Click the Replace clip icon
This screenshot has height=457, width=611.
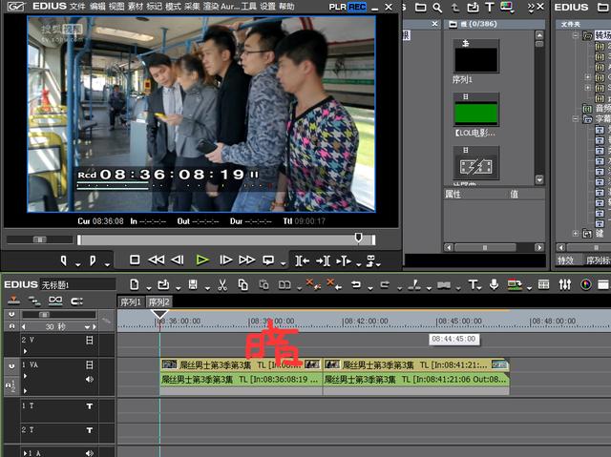tap(284, 285)
